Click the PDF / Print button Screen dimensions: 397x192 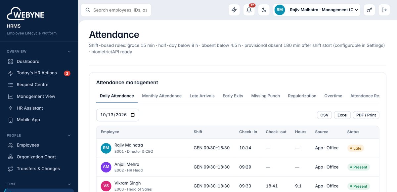366,115
